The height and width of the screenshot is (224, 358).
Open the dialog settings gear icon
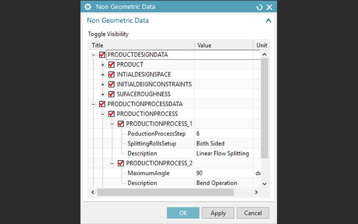[x=88, y=7]
